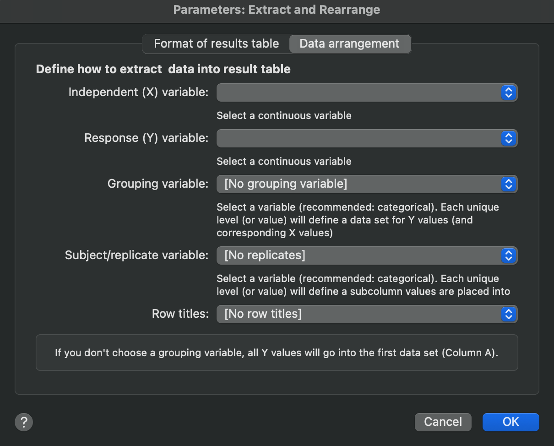Dismiss the dialog with Cancel

tap(442, 422)
